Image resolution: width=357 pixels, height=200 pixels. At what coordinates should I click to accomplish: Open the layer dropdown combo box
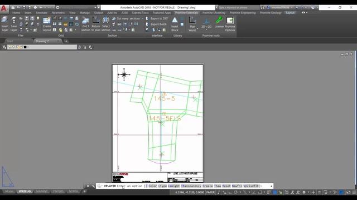click(42, 47)
